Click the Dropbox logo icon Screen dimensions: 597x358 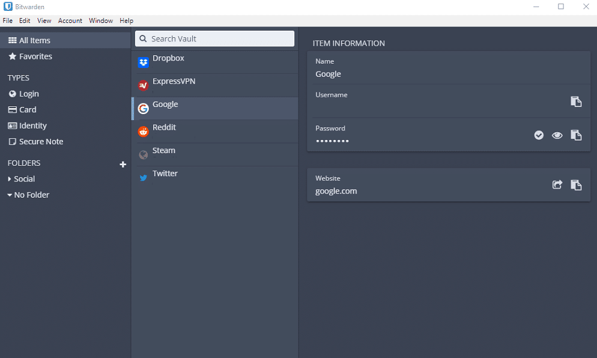[x=143, y=62]
